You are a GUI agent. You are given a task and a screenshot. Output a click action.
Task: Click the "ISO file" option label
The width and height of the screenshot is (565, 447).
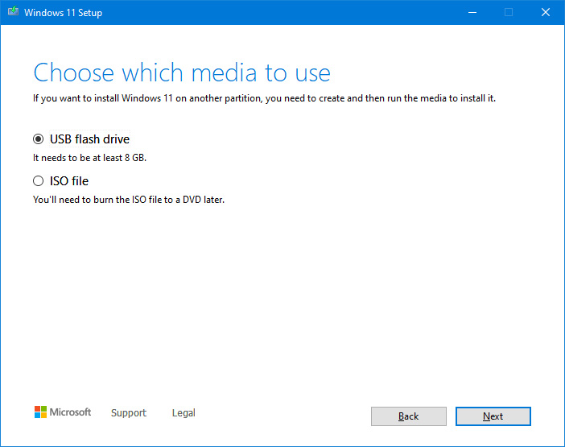(x=69, y=181)
